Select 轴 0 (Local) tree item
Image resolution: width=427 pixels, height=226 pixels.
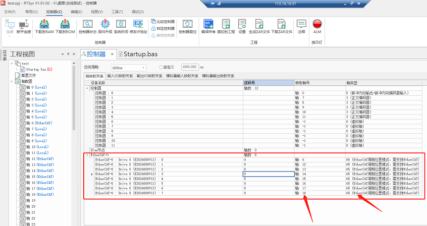coord(34,87)
